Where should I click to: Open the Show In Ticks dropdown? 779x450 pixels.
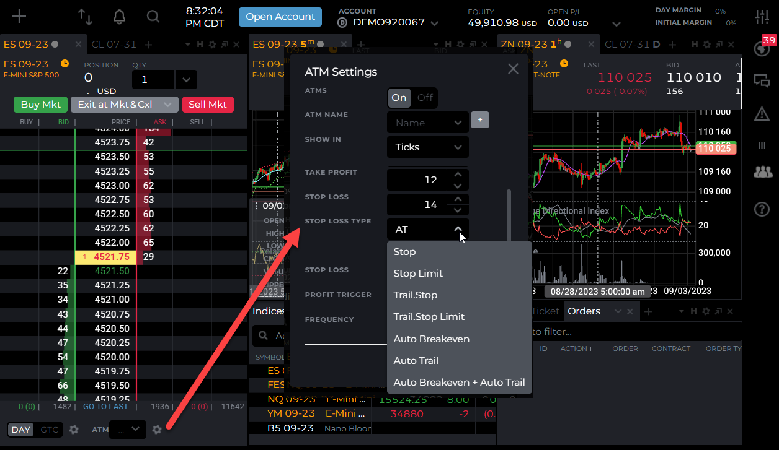pos(428,147)
